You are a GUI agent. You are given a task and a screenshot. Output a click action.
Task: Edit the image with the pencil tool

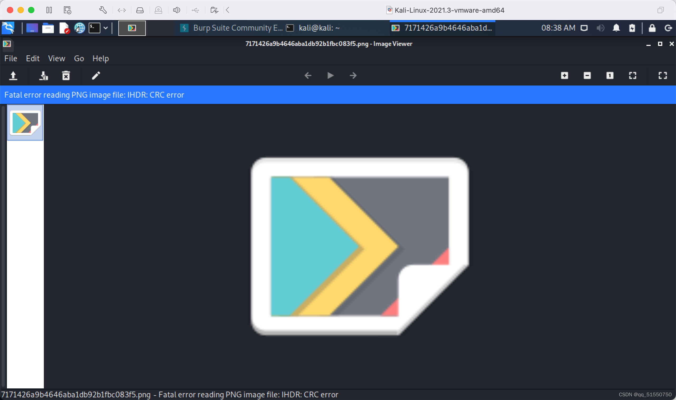(96, 75)
